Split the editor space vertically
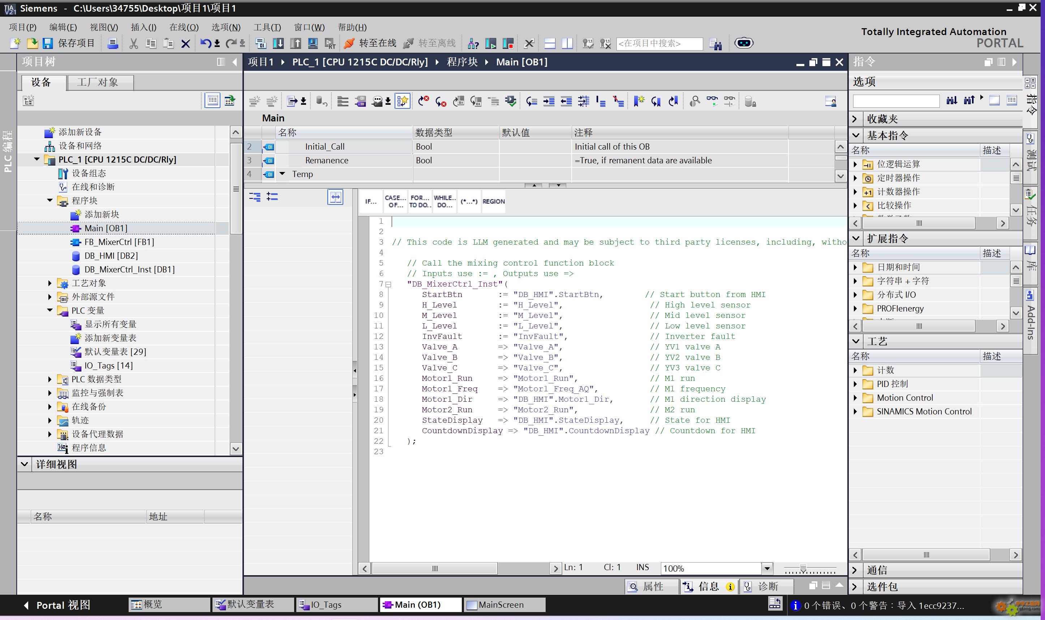This screenshot has height=620, width=1045. point(567,43)
